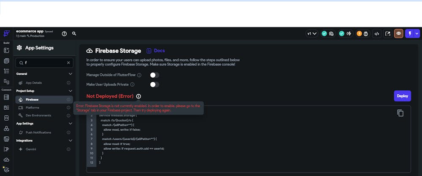Open Platforms settings
The image size is (422, 176).
pos(44,108)
